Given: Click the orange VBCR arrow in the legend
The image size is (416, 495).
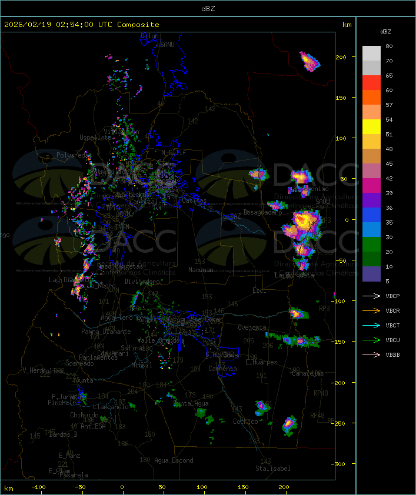Looking at the screenshot, I should [x=371, y=310].
